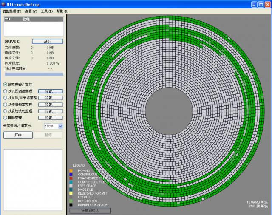Click the empty log box below 开始

pos(33,180)
